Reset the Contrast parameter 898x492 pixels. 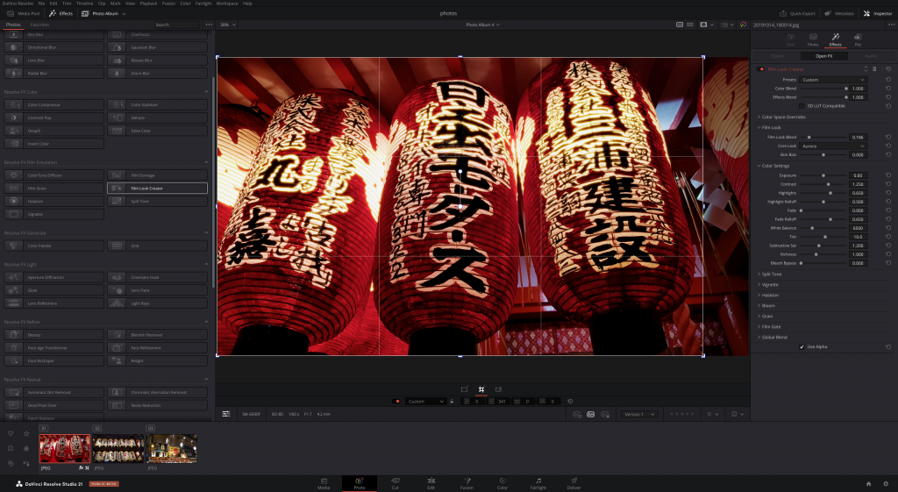point(888,184)
